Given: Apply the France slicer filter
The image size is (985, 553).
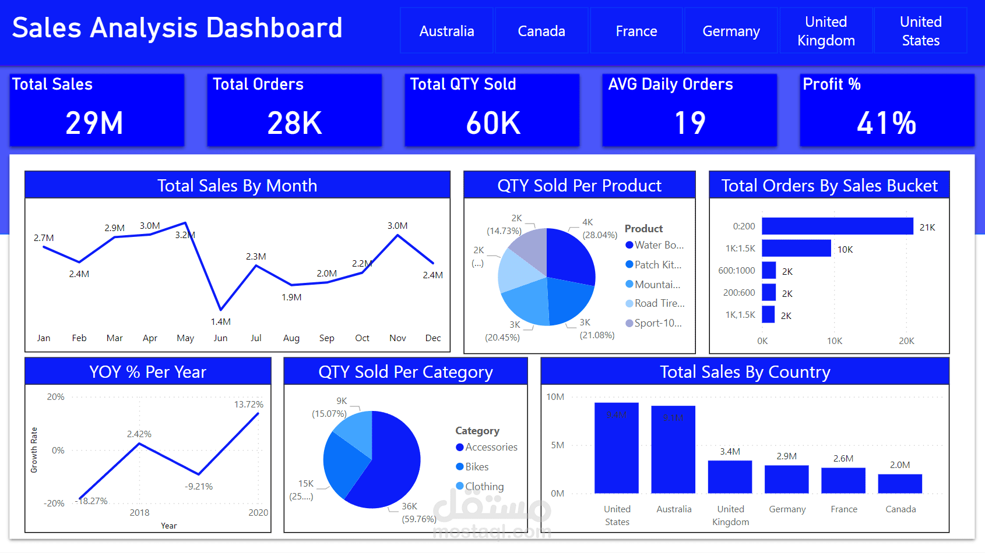Looking at the screenshot, I should (636, 31).
